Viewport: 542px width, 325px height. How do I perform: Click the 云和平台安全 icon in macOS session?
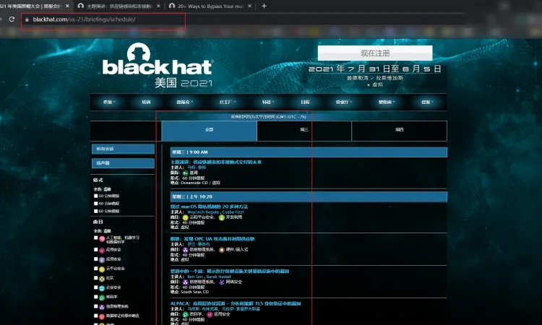pos(186,217)
